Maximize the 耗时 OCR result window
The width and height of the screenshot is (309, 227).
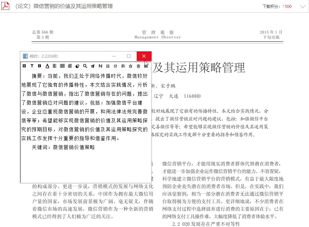click(x=129, y=56)
